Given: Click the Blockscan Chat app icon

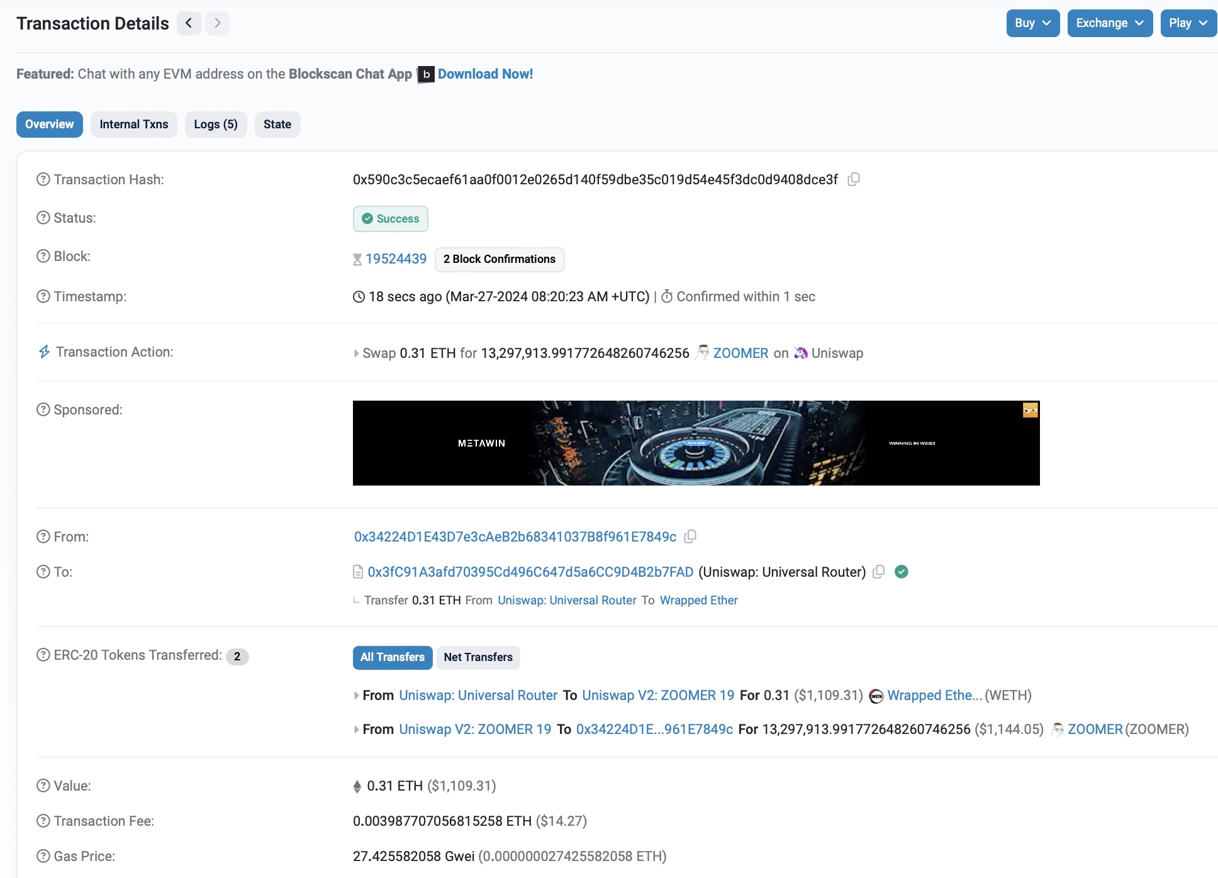Looking at the screenshot, I should point(426,74).
